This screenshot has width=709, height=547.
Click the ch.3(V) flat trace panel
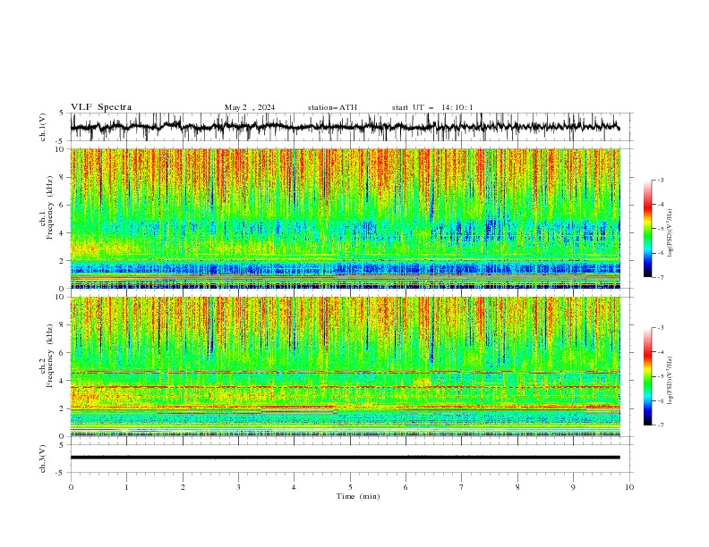point(352,459)
